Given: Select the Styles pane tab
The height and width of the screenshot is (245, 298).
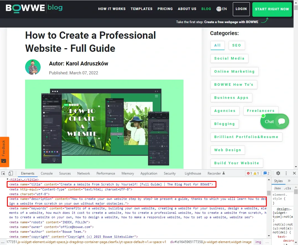Looking at the screenshot, I should pyautogui.click(x=278, y=181).
